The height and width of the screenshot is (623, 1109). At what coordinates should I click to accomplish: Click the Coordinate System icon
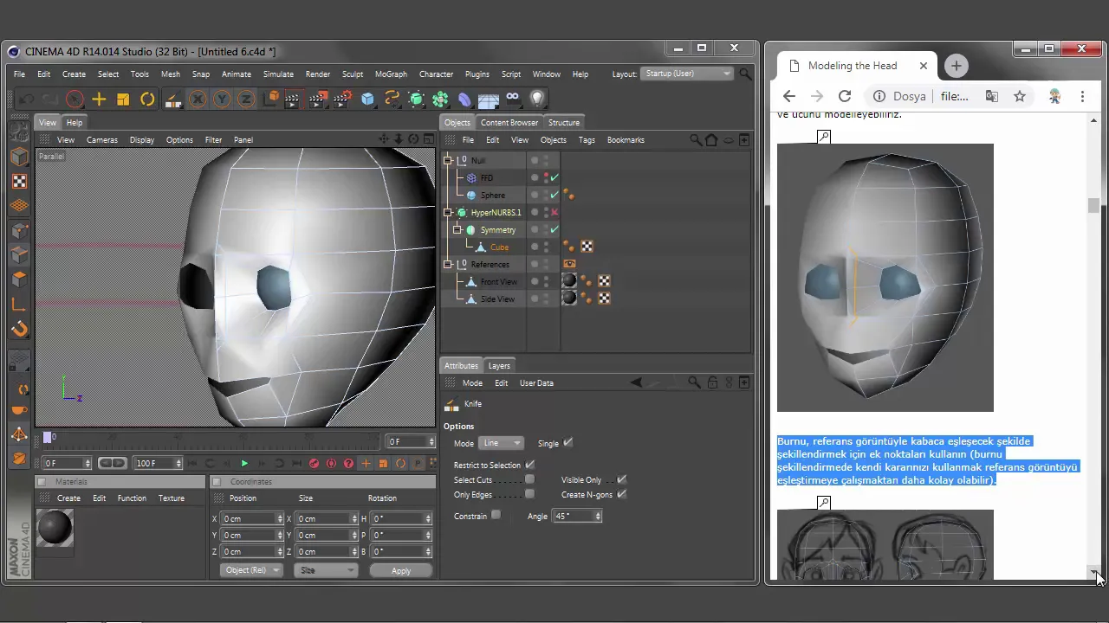pyautogui.click(x=269, y=100)
